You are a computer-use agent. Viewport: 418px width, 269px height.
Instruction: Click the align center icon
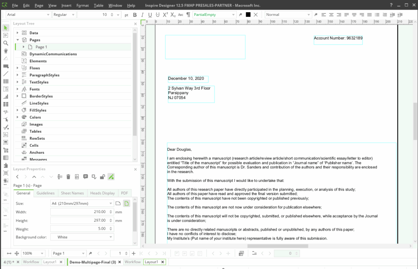click(x=331, y=15)
